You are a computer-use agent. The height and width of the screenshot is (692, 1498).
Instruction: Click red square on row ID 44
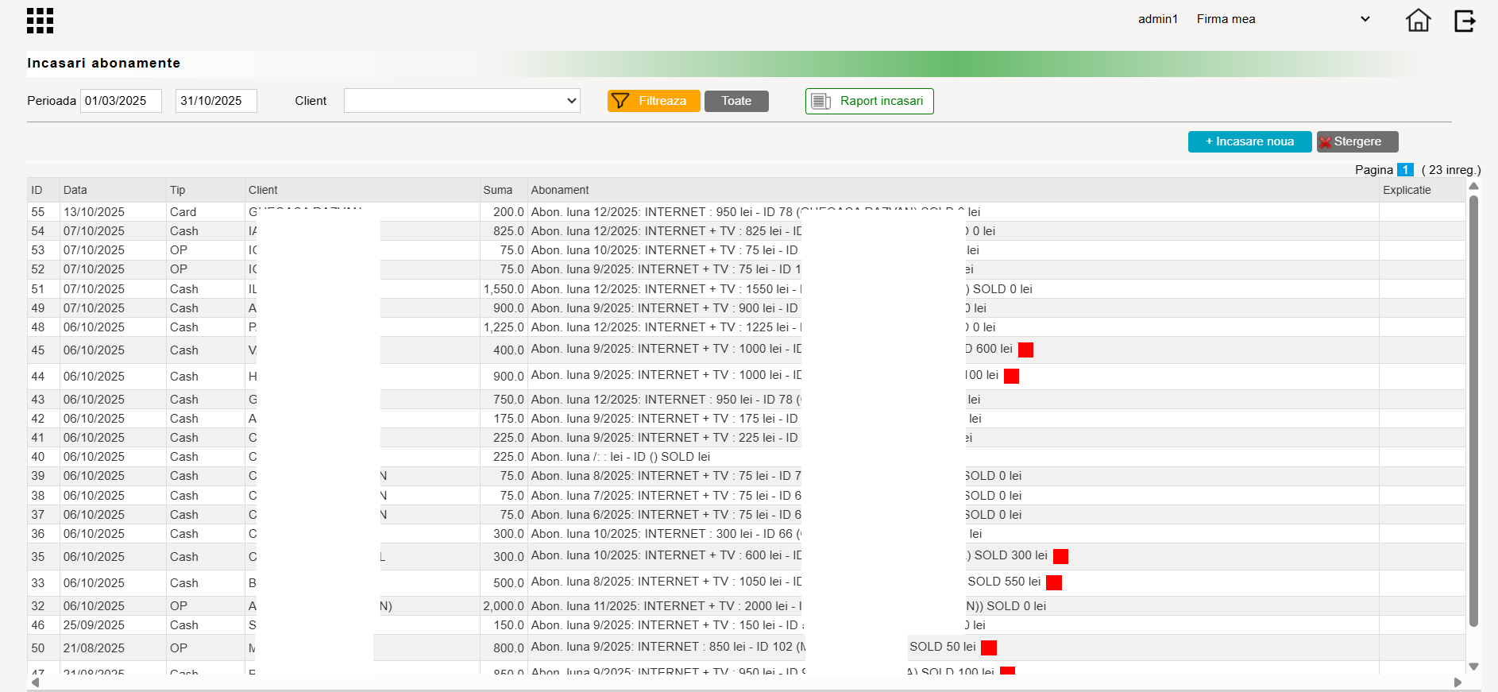coord(1011,376)
